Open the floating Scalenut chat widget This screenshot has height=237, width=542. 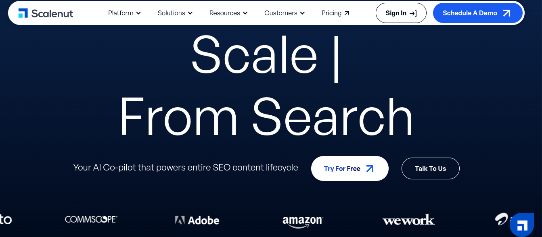tap(522, 225)
